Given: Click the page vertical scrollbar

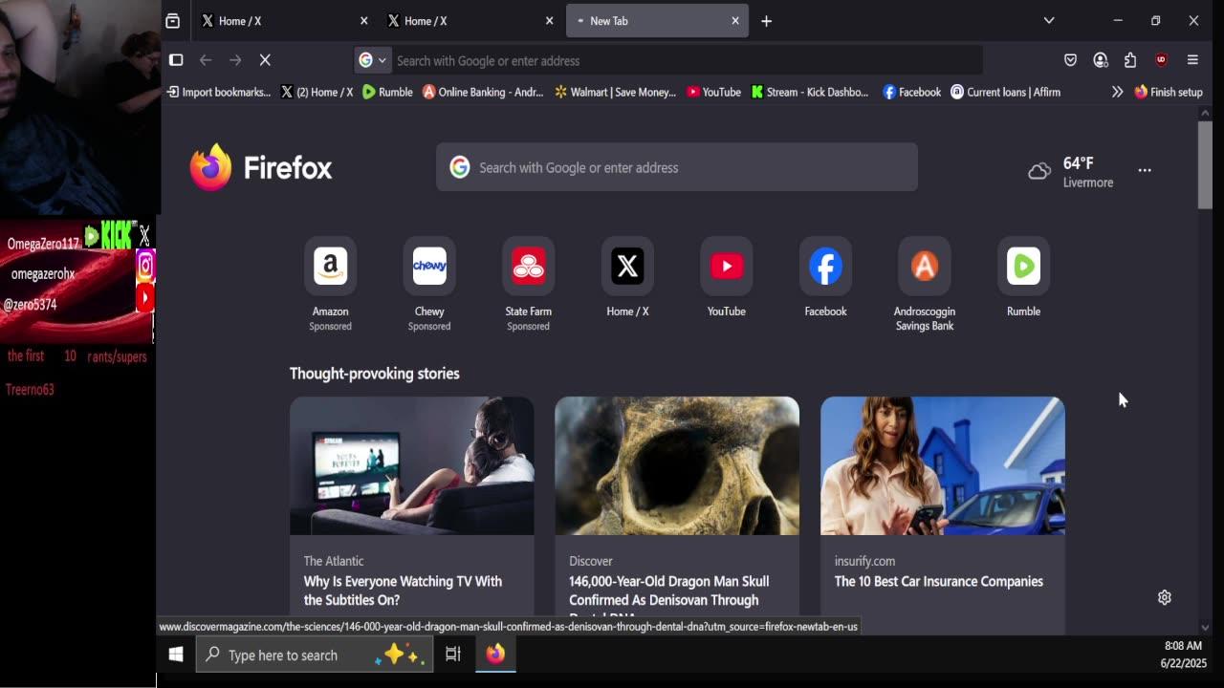Looking at the screenshot, I should pyautogui.click(x=1205, y=164).
